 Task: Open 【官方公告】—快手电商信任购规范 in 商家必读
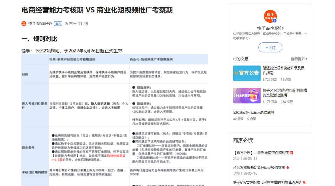261,153
